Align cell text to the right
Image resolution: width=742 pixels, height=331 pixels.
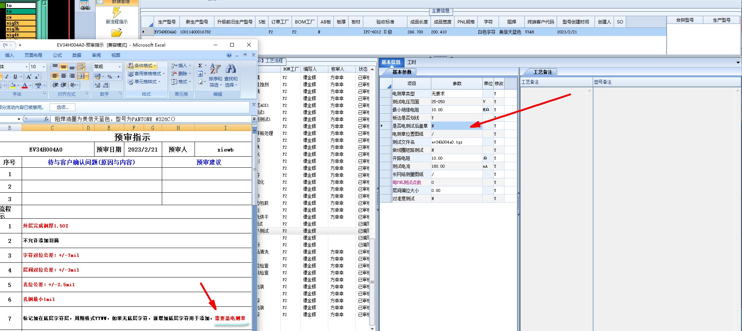click(x=72, y=76)
